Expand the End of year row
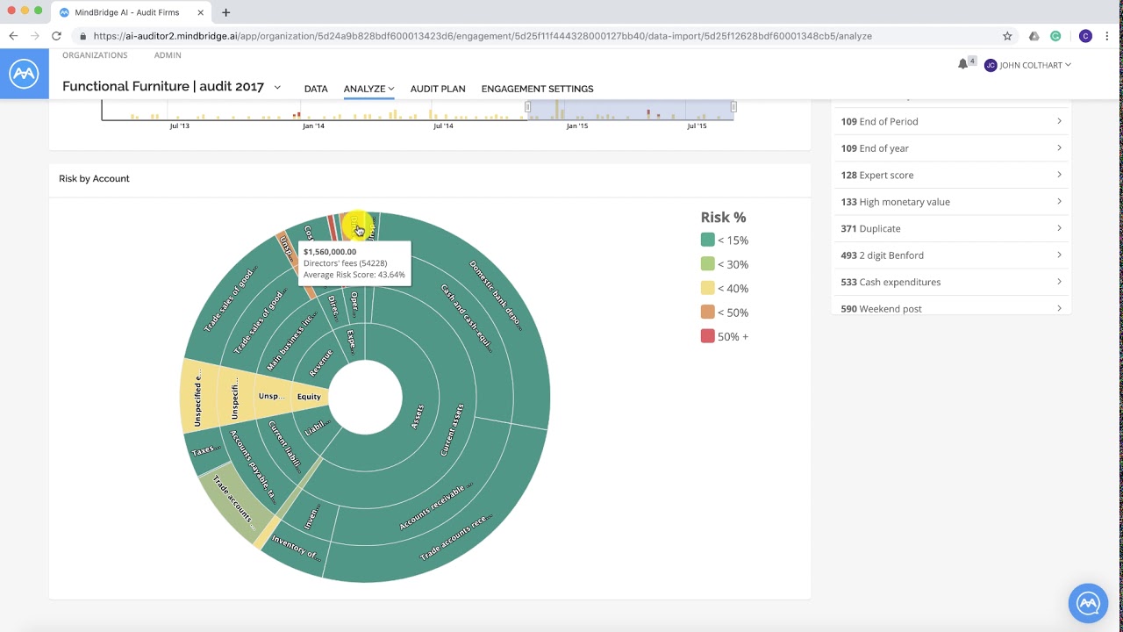 (951, 148)
